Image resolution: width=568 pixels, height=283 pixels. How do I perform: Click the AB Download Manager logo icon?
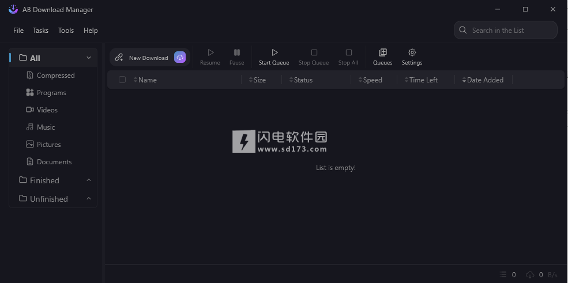point(13,9)
